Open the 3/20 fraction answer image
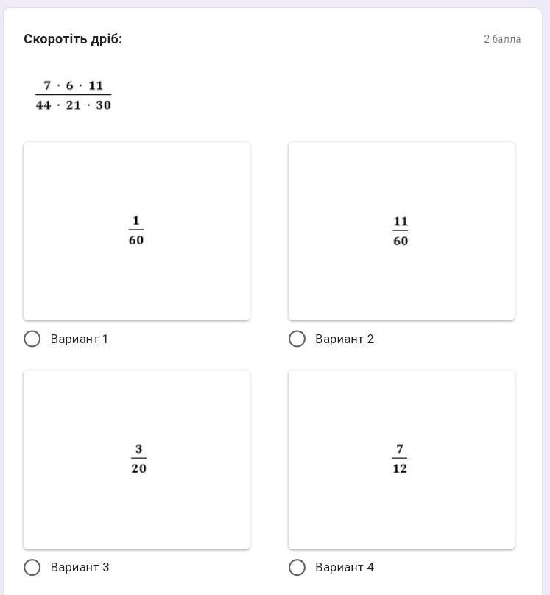 [138, 460]
